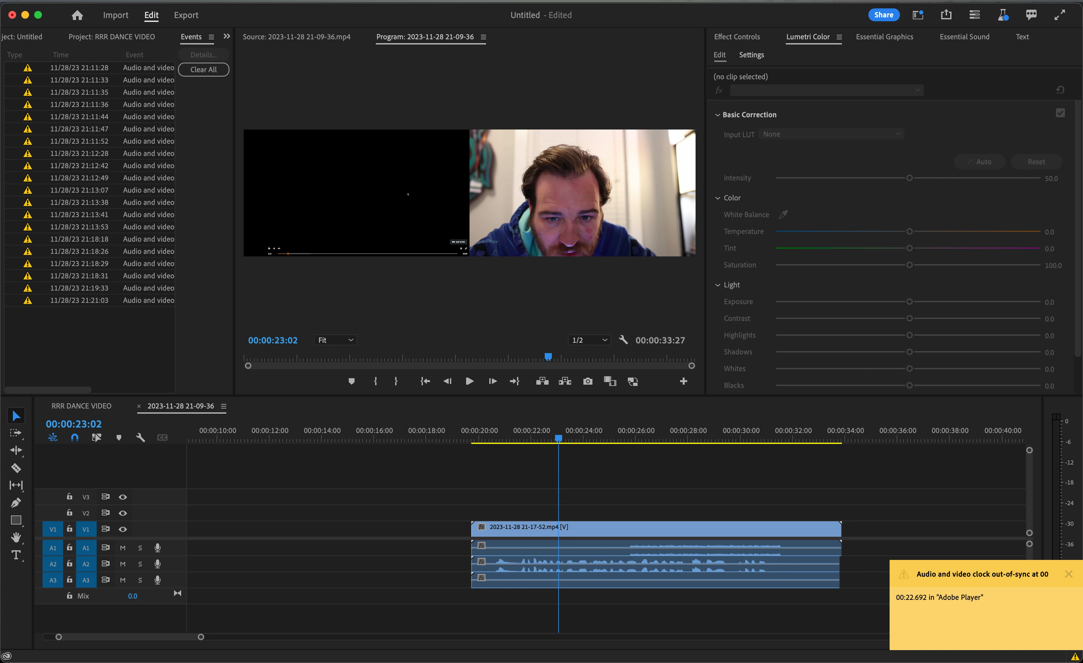
Task: Click the Saturation slider handle
Action: click(x=909, y=265)
